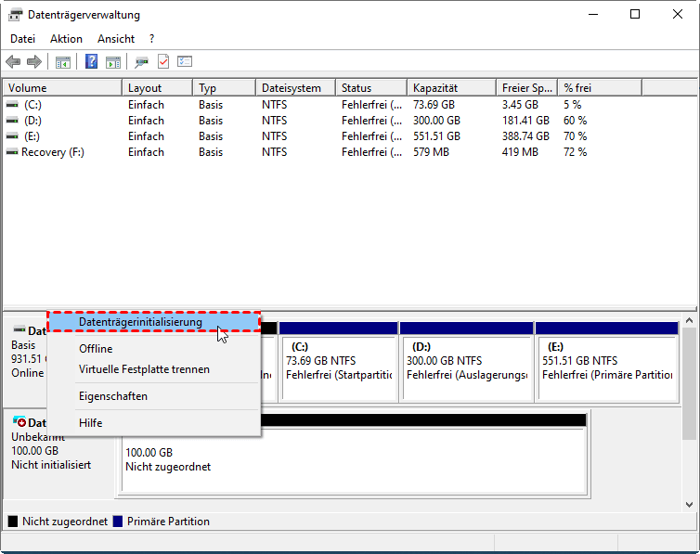Image resolution: width=700 pixels, height=554 pixels.
Task: Click the black Nicht zugeordnet legend swatch
Action: (13, 522)
